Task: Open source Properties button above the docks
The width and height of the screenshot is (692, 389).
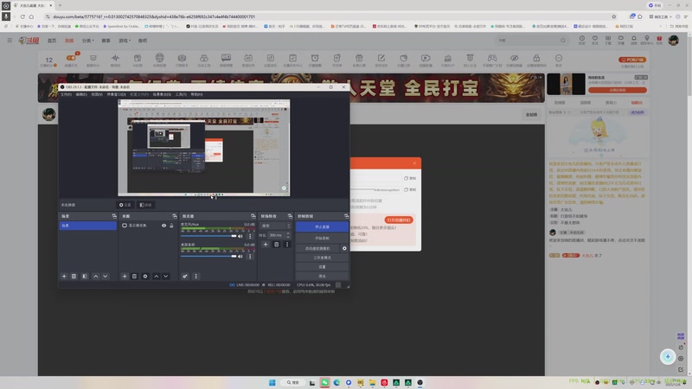Action: coord(125,205)
